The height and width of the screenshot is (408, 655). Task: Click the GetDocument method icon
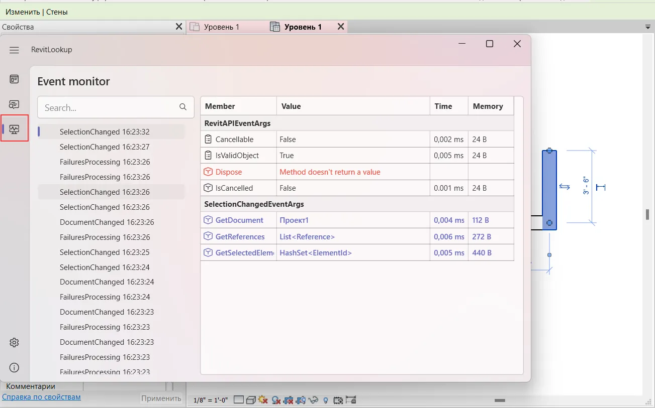click(208, 220)
